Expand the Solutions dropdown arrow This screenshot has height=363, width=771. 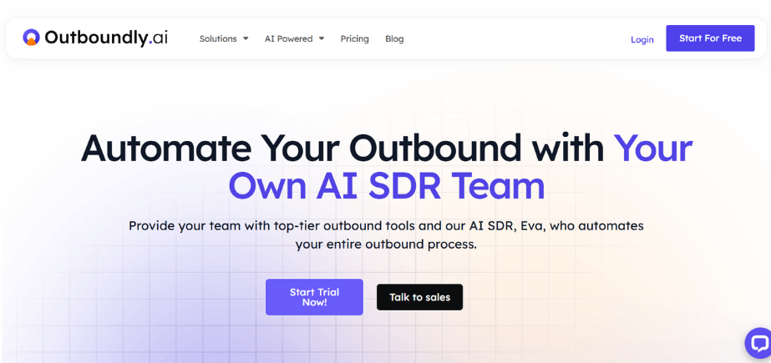click(246, 39)
